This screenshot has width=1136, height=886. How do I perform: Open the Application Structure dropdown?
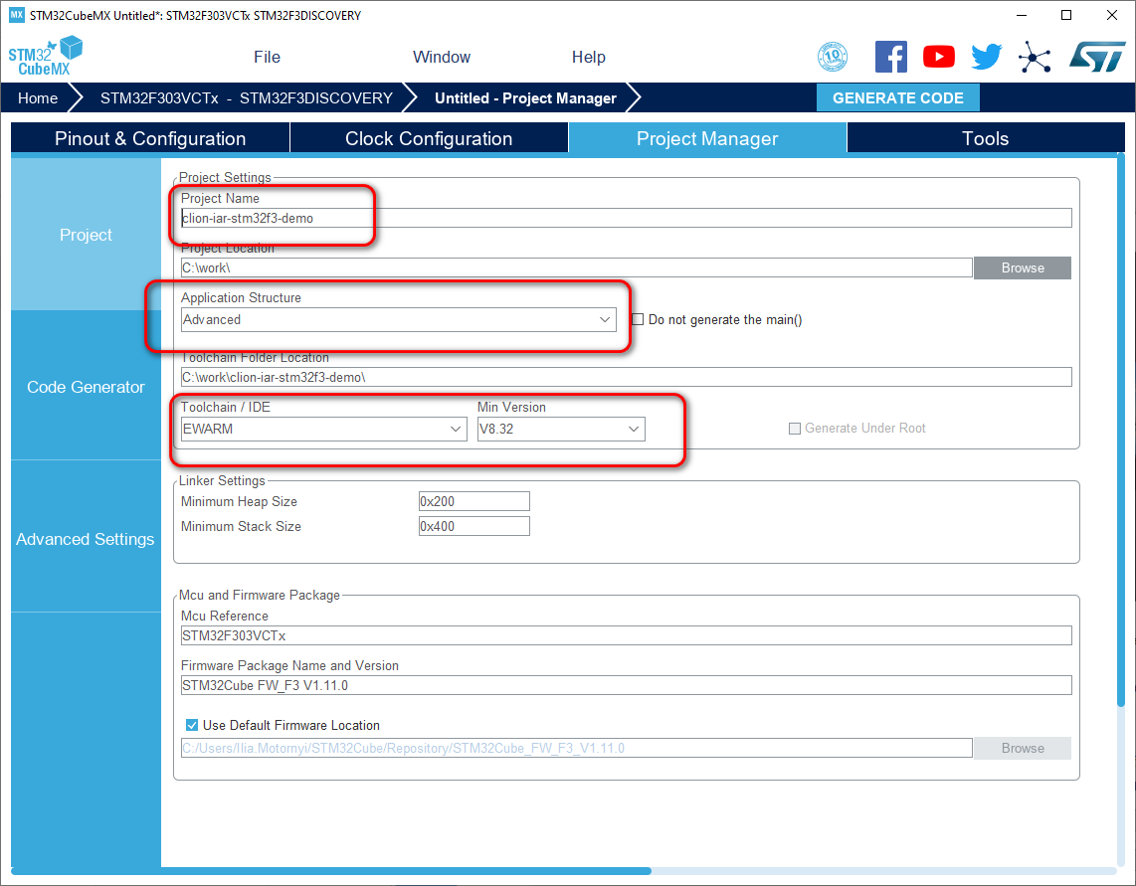399,319
